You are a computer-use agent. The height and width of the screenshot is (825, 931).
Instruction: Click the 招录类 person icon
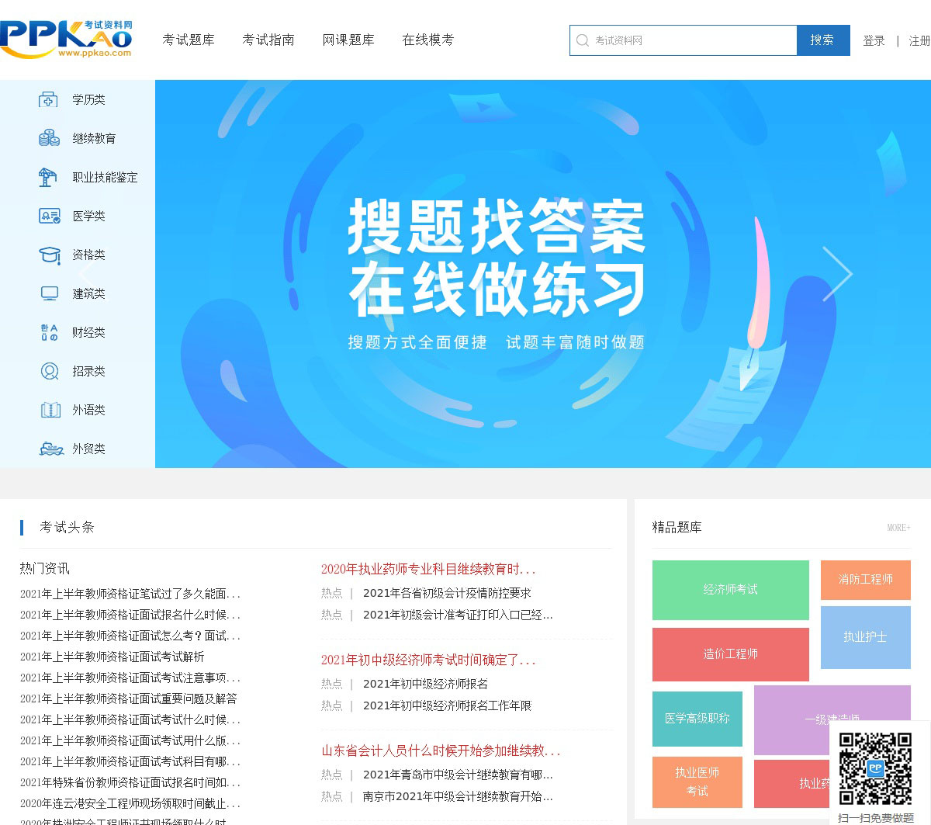(50, 371)
